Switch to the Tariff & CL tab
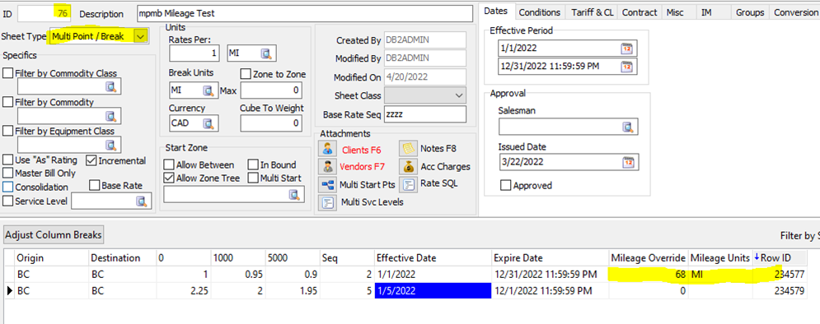 pyautogui.click(x=592, y=12)
